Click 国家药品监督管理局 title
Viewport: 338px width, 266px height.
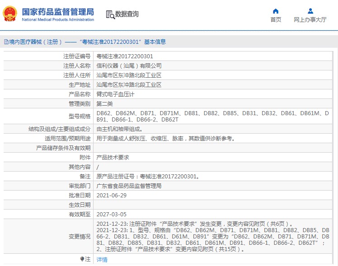(58, 12)
